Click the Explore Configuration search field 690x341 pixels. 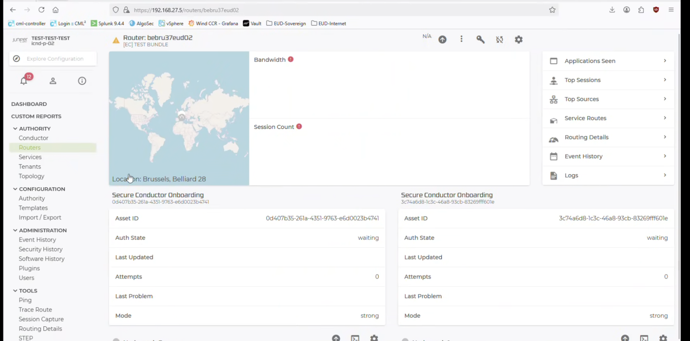(x=53, y=59)
